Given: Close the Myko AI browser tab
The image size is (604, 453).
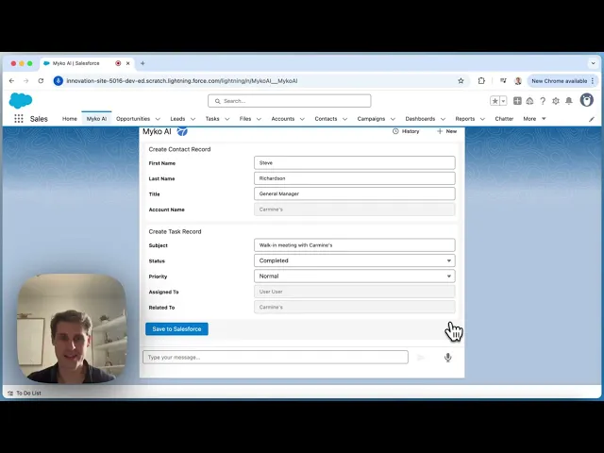Looking at the screenshot, I should coord(128,63).
